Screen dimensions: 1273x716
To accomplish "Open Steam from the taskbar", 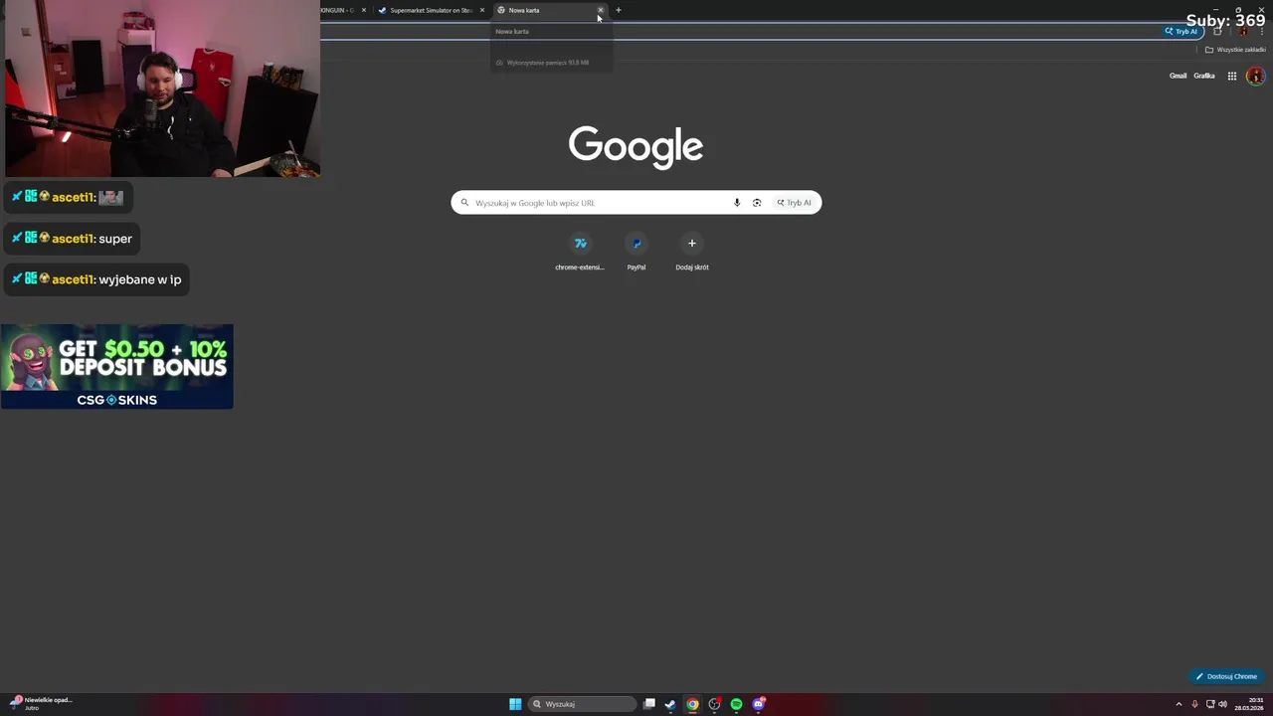I will point(670,704).
